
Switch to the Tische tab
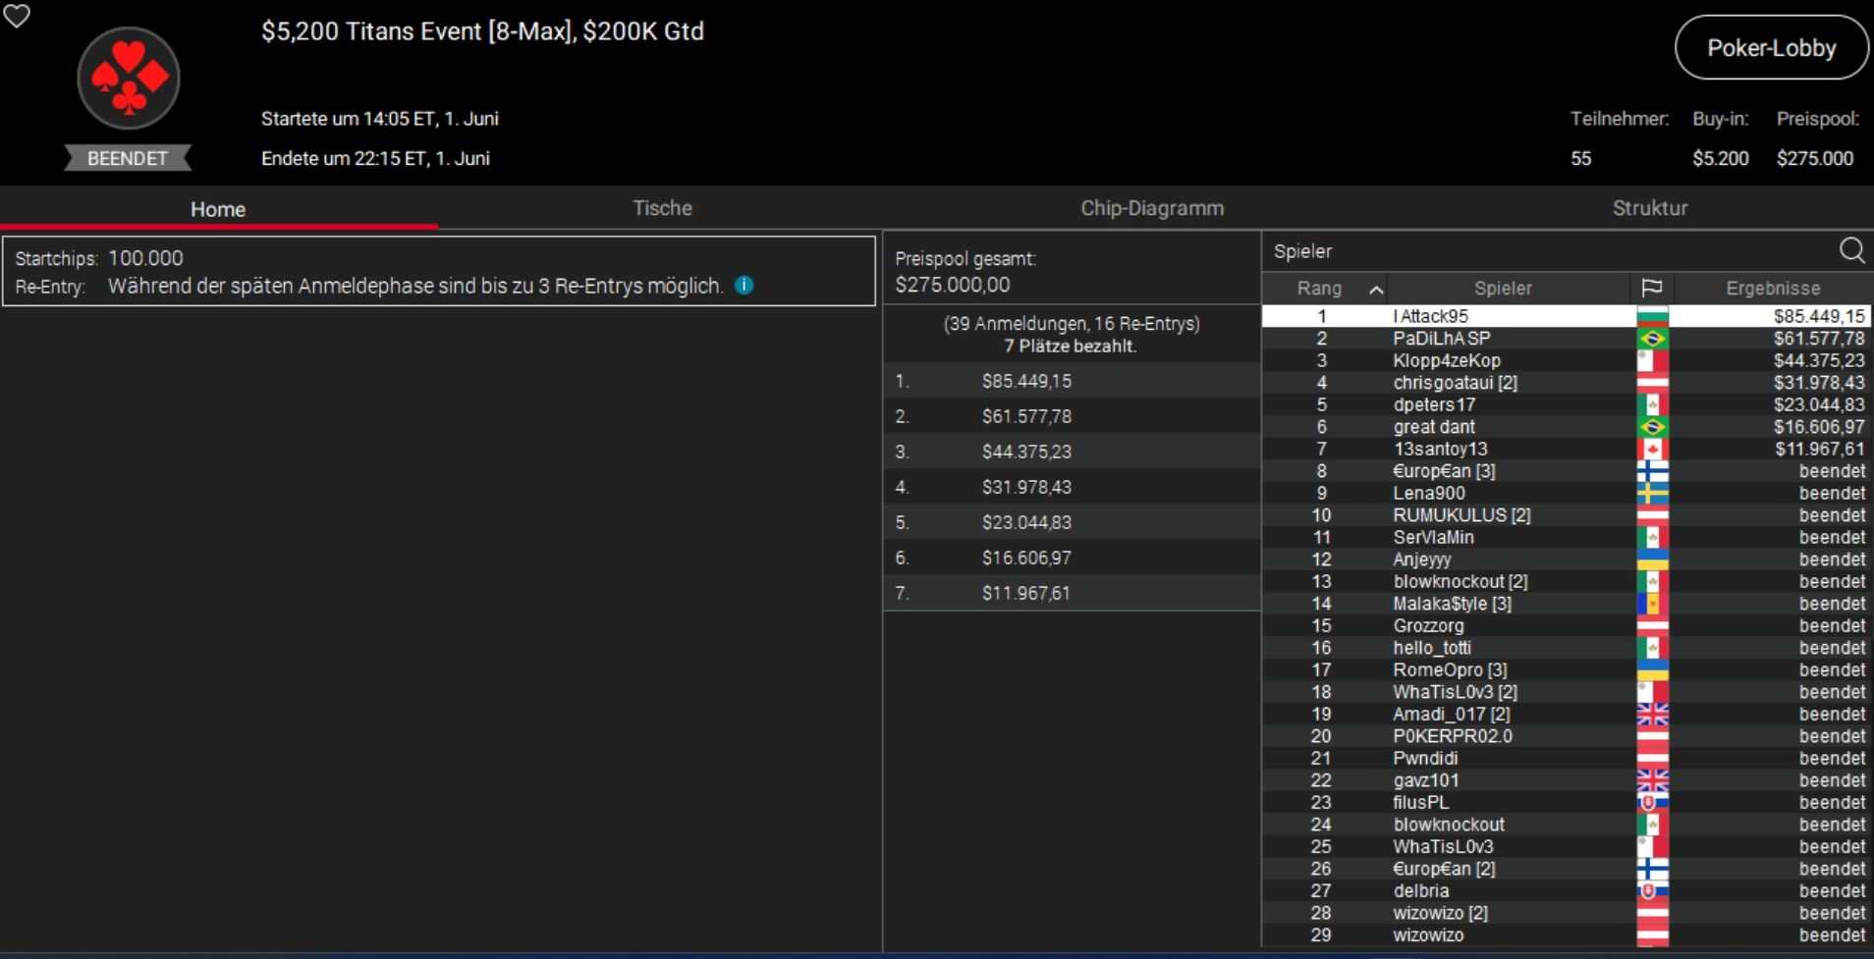[662, 208]
